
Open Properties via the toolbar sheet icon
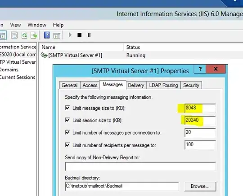point(14,35)
